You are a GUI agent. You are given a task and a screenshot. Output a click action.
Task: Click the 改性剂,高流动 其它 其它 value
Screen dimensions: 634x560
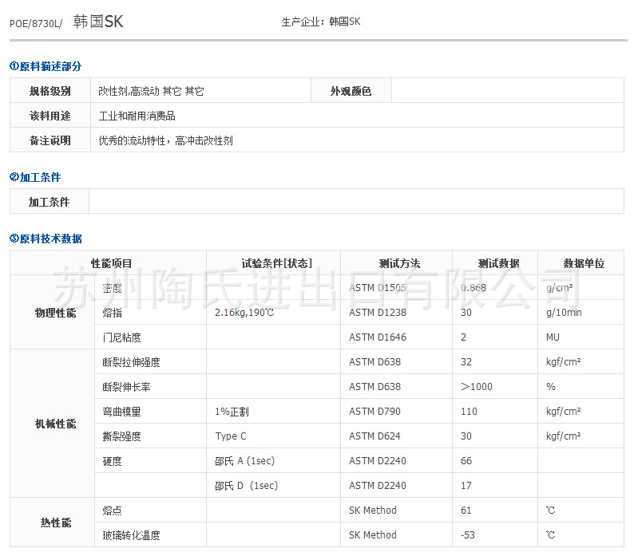151,91
